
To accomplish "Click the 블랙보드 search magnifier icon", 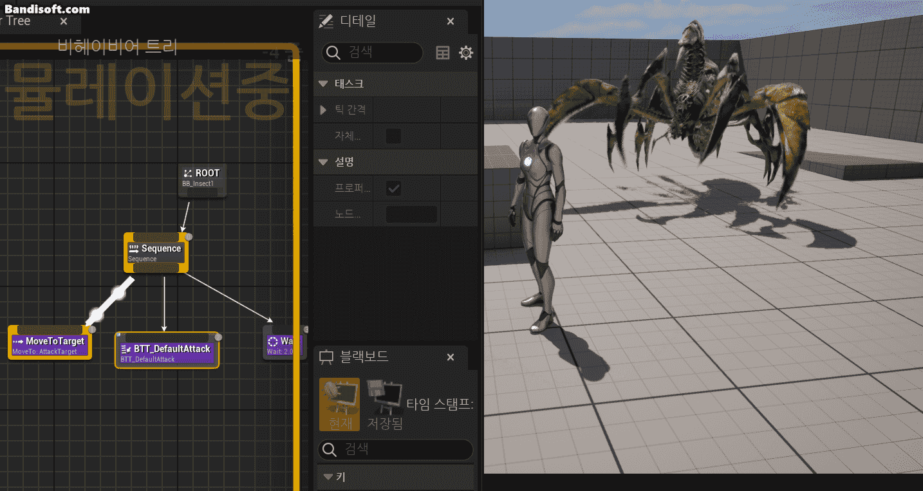I will click(330, 449).
